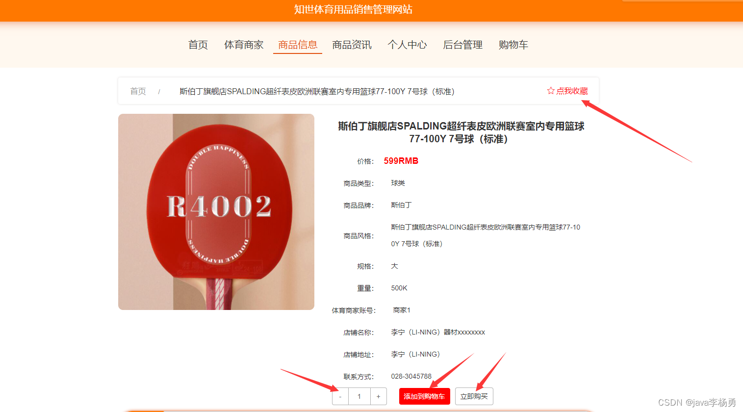Screen dimensions: 743x412
Task: Open the 商品资讯 menu item
Action: coord(352,45)
